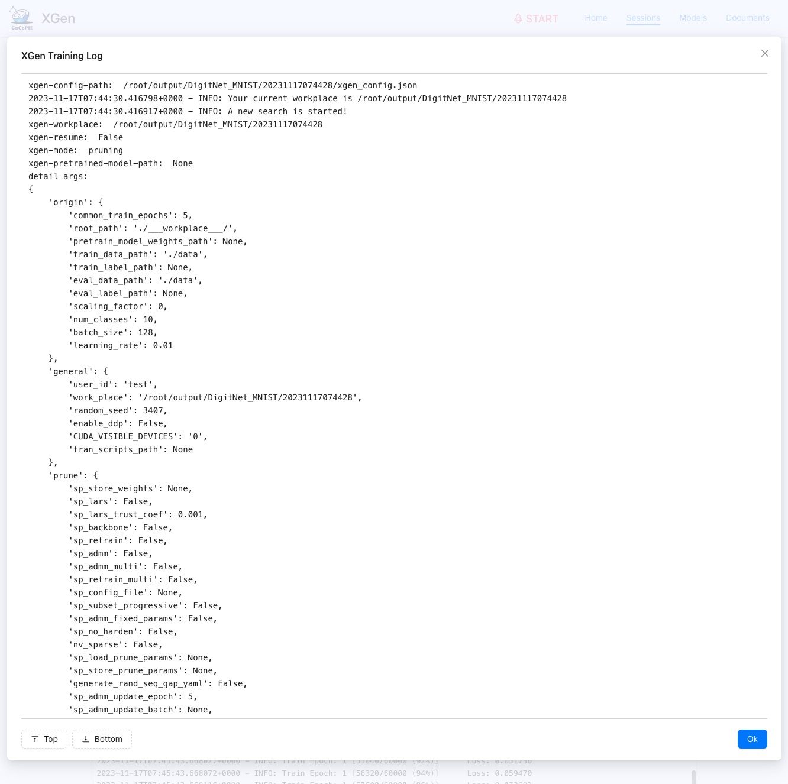
Task: Click the START rocket icon
Action: coord(518,19)
